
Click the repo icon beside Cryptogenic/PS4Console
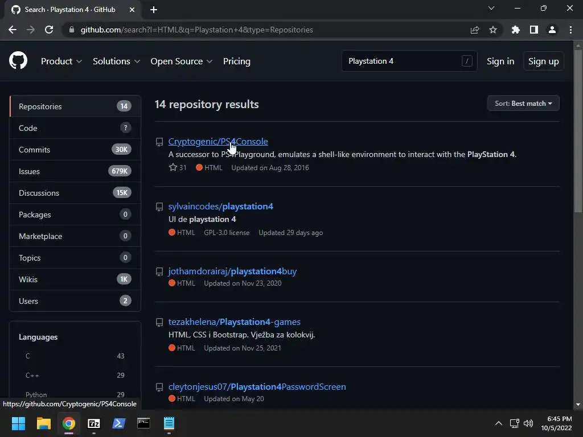coord(159,142)
